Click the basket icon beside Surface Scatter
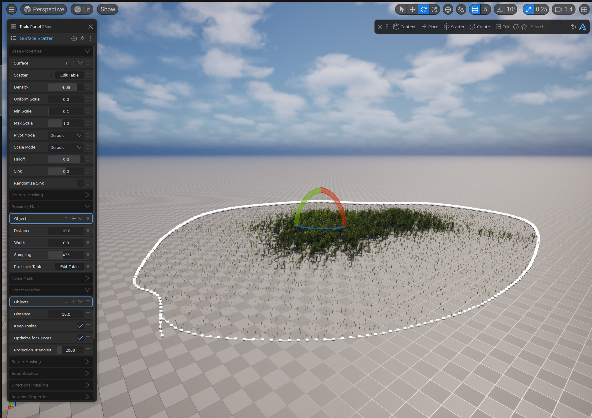The width and height of the screenshot is (592, 418). (x=74, y=38)
